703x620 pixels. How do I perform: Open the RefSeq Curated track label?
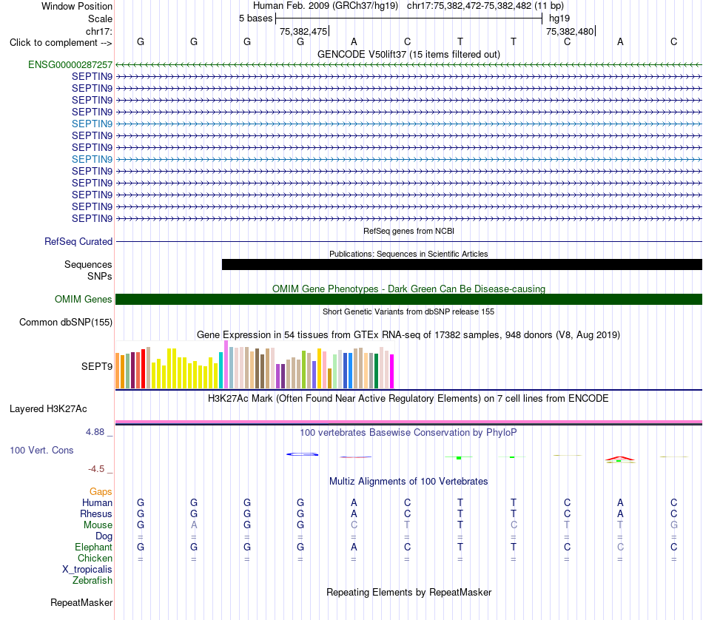(x=78, y=242)
